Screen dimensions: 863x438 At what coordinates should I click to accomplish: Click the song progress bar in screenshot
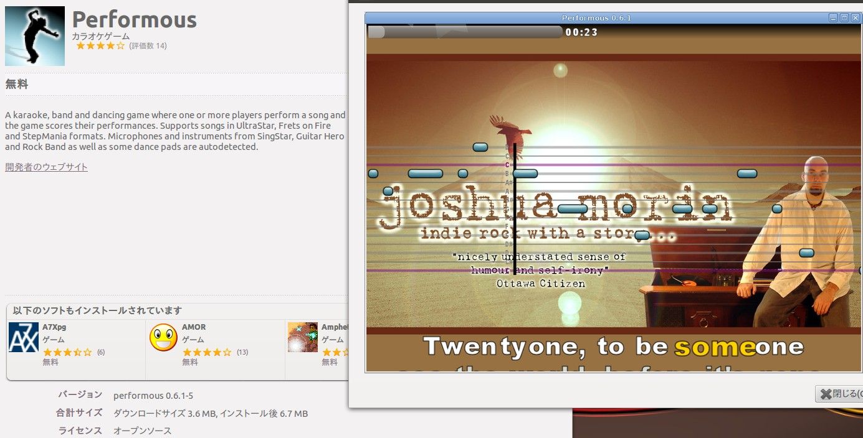point(465,32)
